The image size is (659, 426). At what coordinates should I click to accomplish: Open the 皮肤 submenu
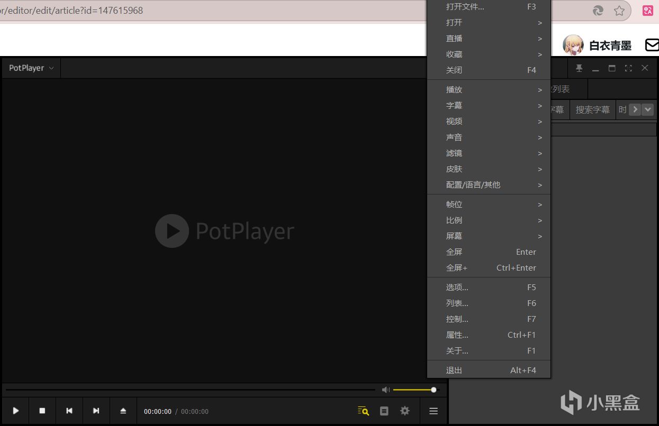tap(489, 169)
